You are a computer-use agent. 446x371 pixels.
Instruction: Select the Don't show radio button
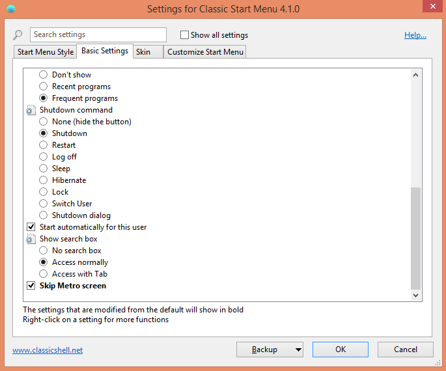[x=43, y=75]
